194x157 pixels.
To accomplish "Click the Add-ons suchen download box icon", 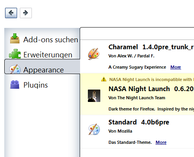I will click(15, 38).
